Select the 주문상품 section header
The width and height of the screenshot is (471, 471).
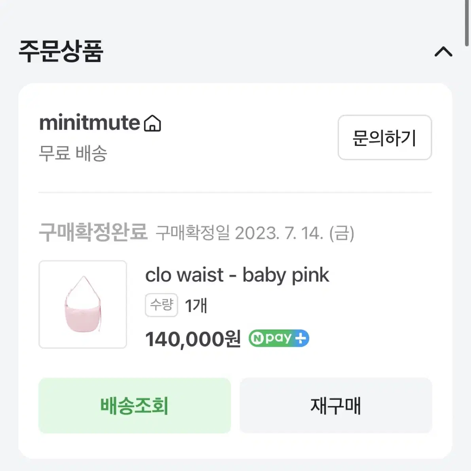coord(61,51)
